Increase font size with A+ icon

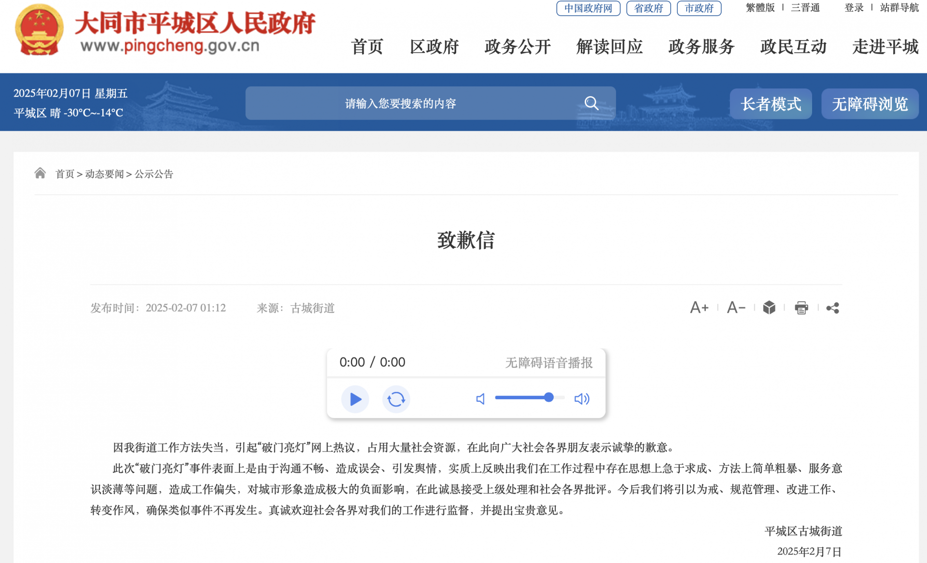click(699, 308)
